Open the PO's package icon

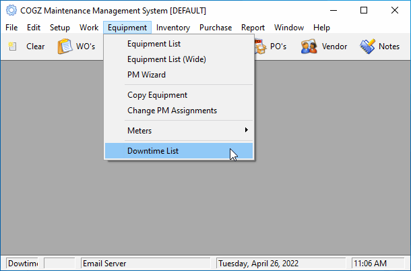click(260, 47)
